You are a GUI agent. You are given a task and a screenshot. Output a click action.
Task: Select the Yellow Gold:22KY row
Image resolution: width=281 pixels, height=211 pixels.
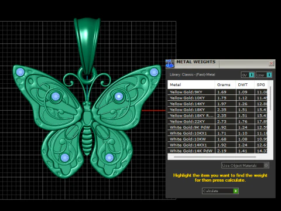click(217, 121)
